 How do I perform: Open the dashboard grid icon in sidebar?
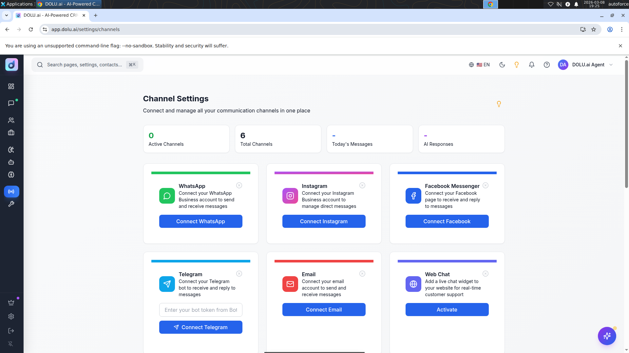tap(11, 86)
